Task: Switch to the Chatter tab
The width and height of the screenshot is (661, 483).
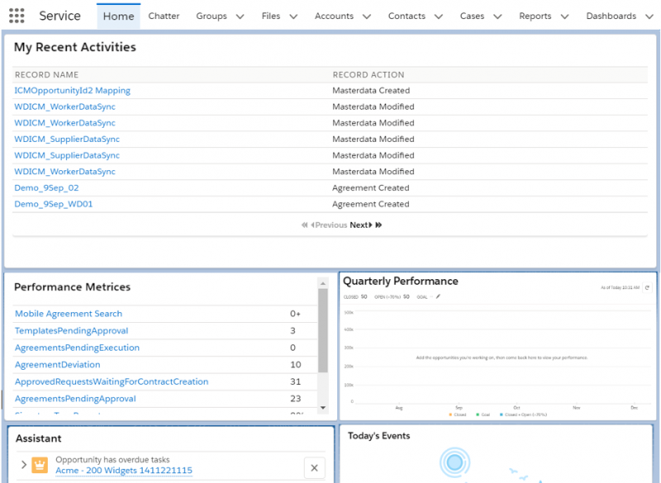Action: coord(164,16)
